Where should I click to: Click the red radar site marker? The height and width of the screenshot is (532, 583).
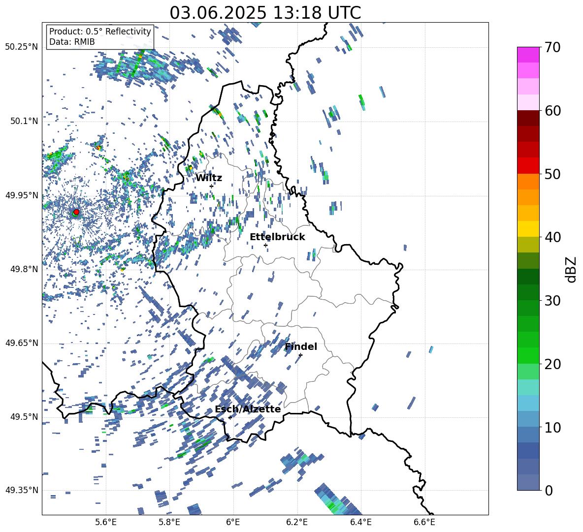[76, 212]
